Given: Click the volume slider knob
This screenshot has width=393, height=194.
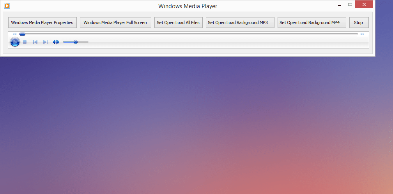Looking at the screenshot, I should click(x=76, y=42).
